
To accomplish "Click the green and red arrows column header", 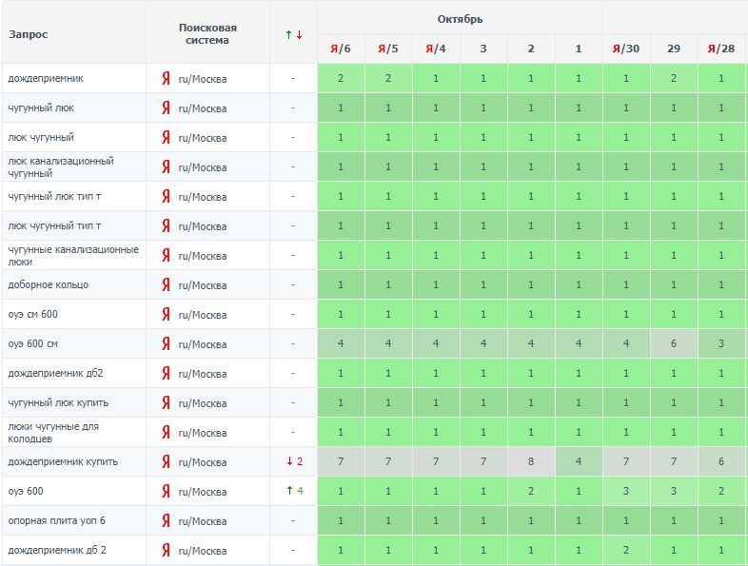I will click(293, 34).
